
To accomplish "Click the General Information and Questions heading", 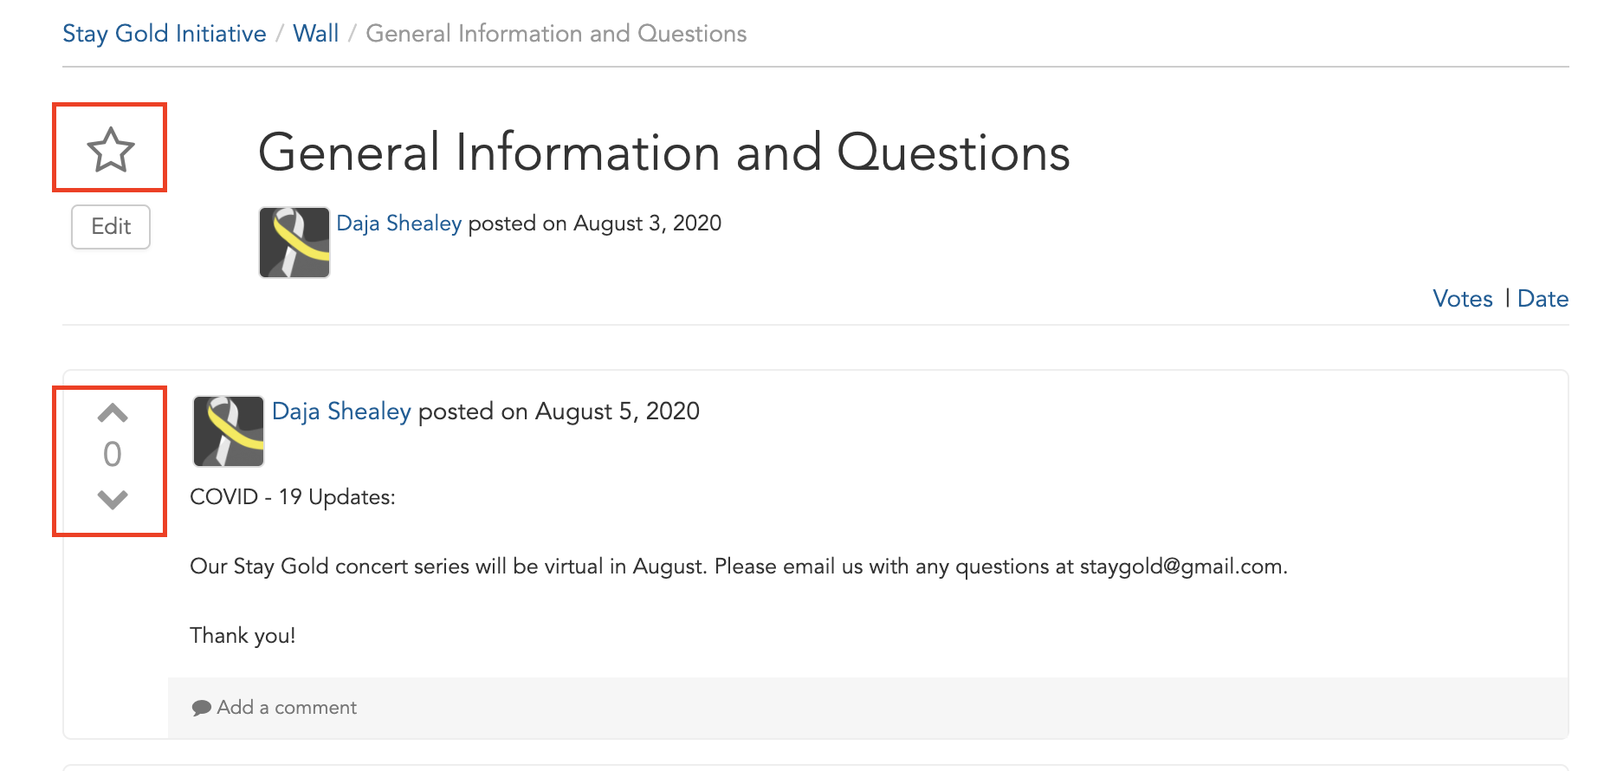I will [x=664, y=152].
